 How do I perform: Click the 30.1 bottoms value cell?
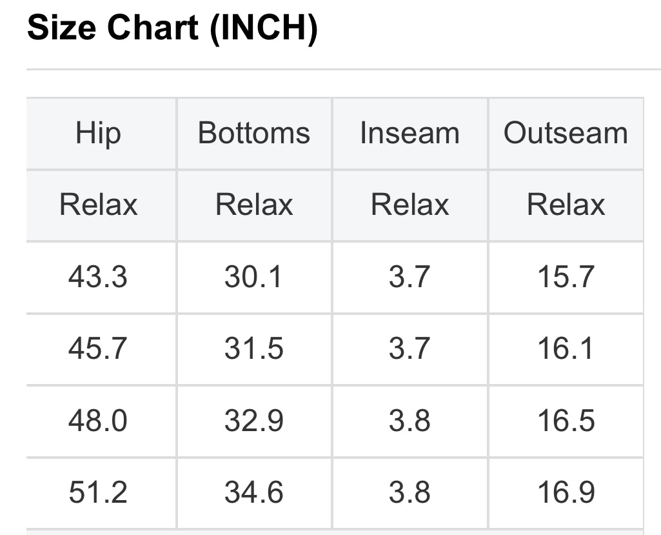254,278
